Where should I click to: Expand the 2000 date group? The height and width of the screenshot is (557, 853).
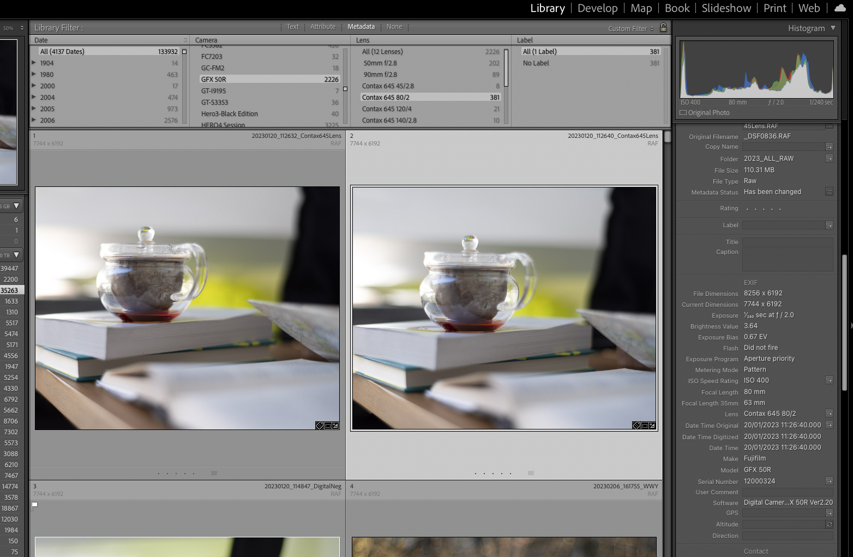point(34,86)
